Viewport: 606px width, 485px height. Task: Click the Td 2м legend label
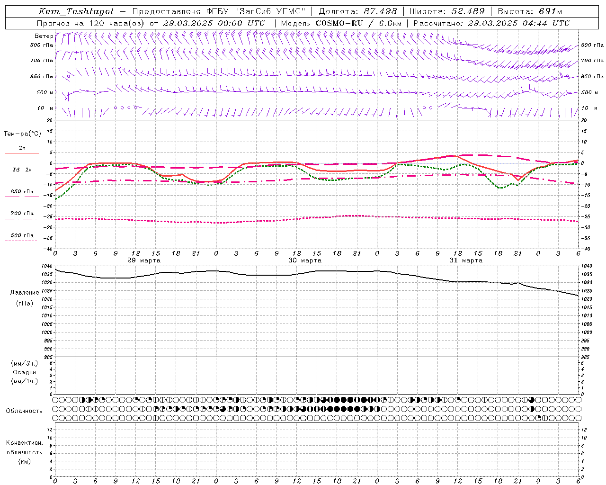tap(22, 170)
